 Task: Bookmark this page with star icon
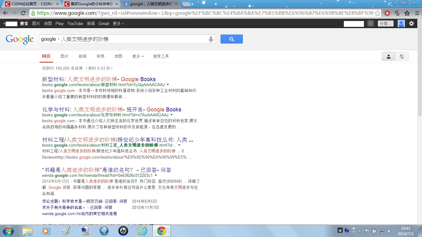pos(377,13)
